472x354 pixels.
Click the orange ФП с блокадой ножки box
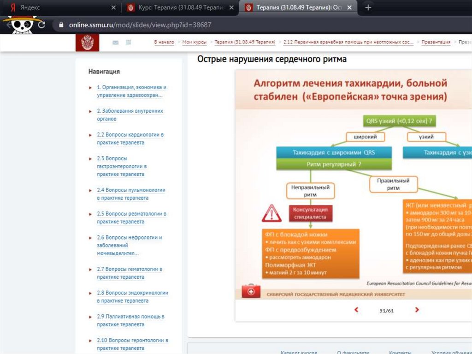310,253
